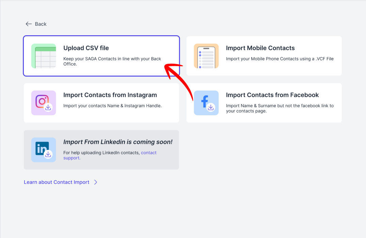Viewport: 366px width, 238px height.
Task: Click the download badge on LinkedIn icon
Action: [x=48, y=155]
